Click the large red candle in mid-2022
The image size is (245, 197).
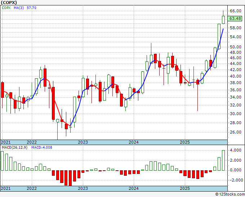click(53, 103)
